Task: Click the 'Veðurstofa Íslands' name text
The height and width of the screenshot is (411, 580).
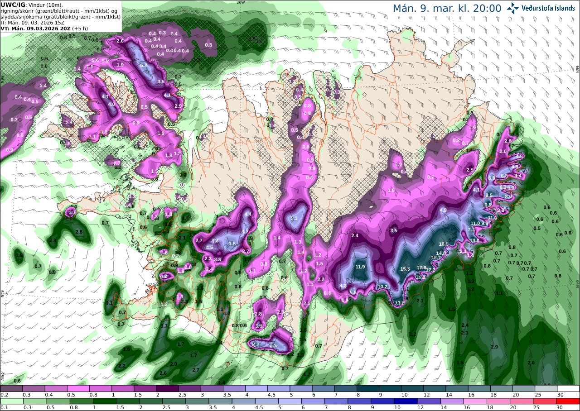Action: point(548,8)
